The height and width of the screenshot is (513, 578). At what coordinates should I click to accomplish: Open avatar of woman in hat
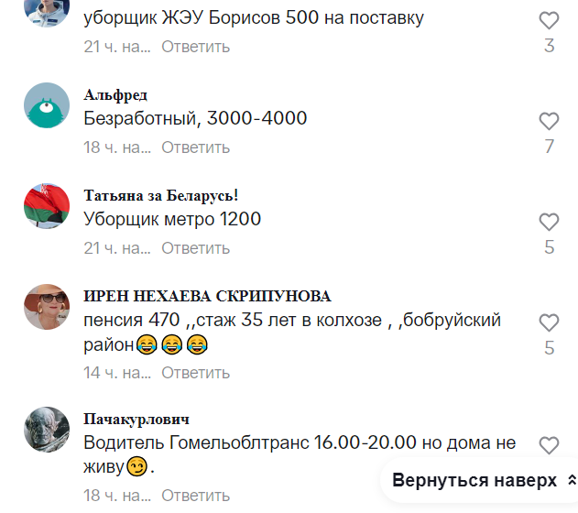click(x=47, y=307)
